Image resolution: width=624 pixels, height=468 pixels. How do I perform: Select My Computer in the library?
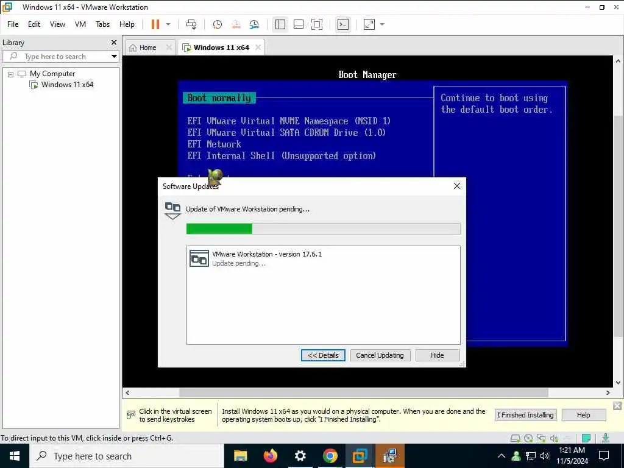52,74
